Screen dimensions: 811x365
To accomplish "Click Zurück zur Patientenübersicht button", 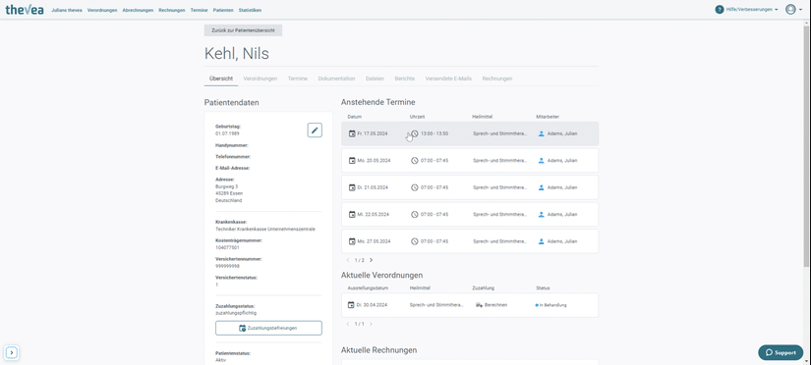I will (x=243, y=30).
